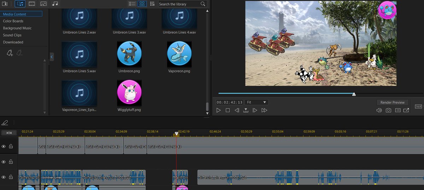Select the all-media filter icon
This screenshot has height=190, width=424.
point(20,4)
